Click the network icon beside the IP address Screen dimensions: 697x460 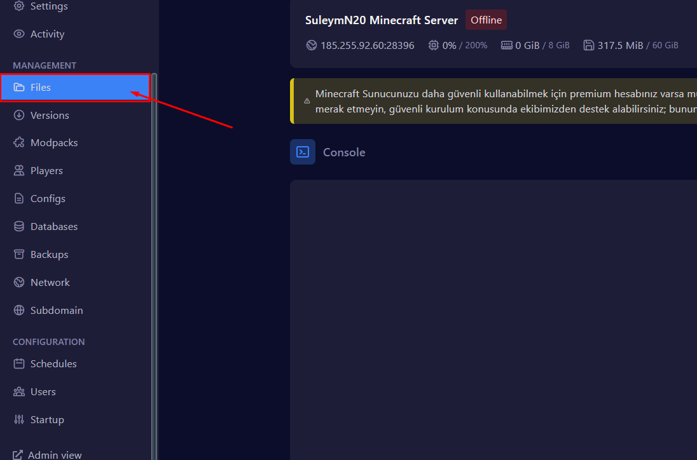coord(311,45)
